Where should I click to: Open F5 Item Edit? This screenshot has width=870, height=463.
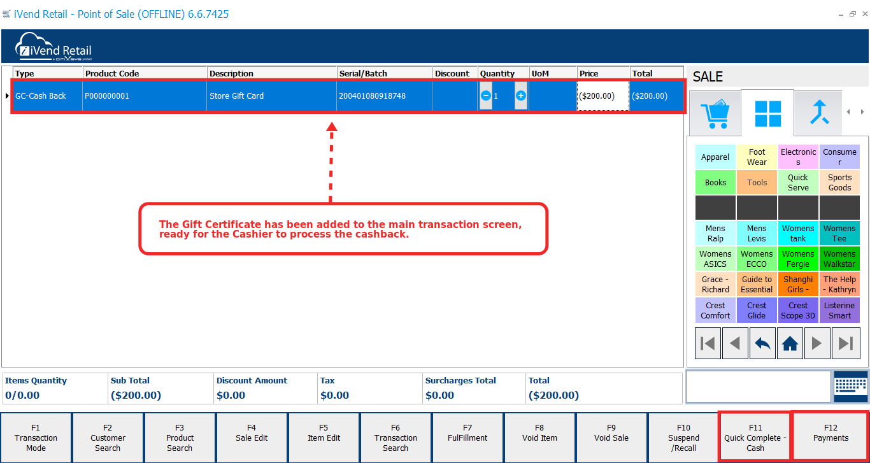324,438
